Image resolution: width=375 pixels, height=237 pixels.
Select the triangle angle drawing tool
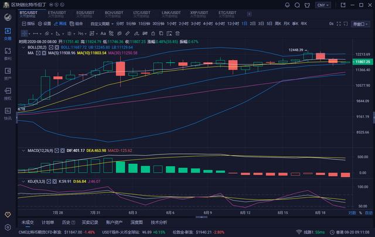[x=58, y=33]
